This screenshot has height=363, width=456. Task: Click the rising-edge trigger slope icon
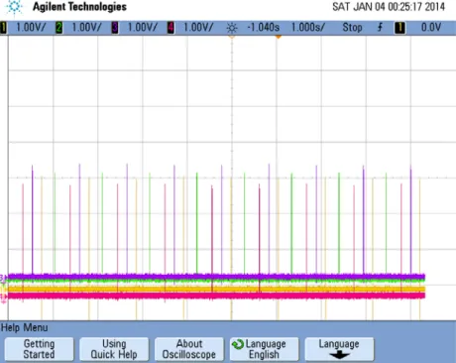point(380,27)
